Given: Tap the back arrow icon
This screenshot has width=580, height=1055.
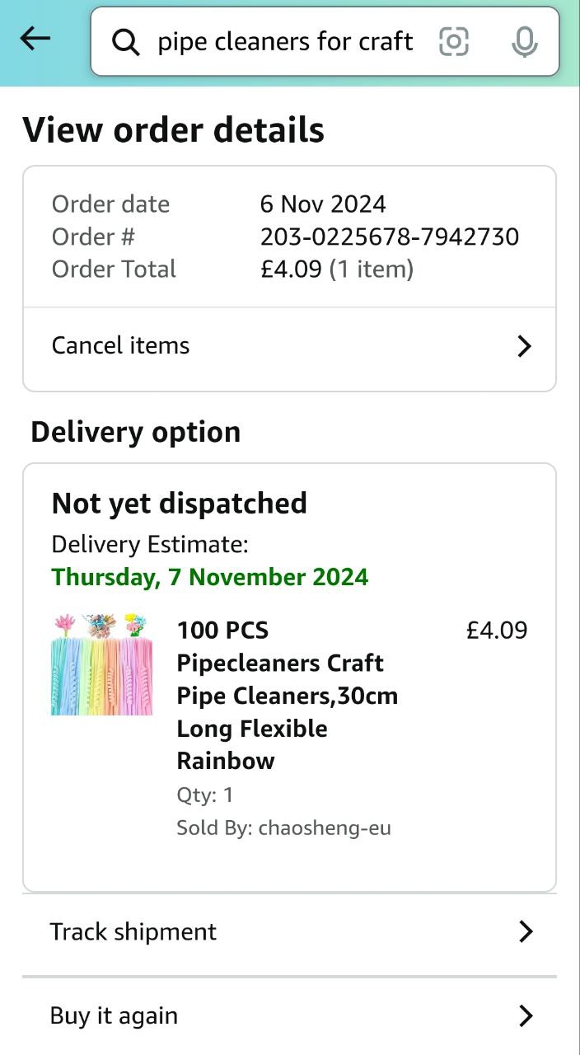Looking at the screenshot, I should 35,38.
